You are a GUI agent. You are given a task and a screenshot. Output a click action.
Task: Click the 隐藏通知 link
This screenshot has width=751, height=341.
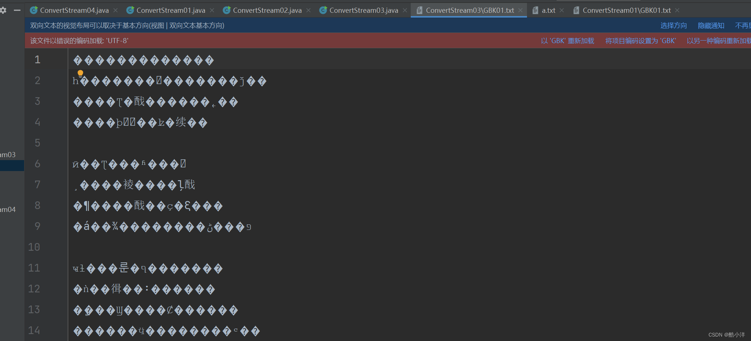[x=711, y=26]
